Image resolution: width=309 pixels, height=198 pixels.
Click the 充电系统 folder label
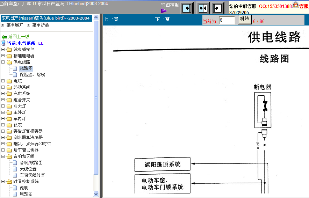pos(22,94)
